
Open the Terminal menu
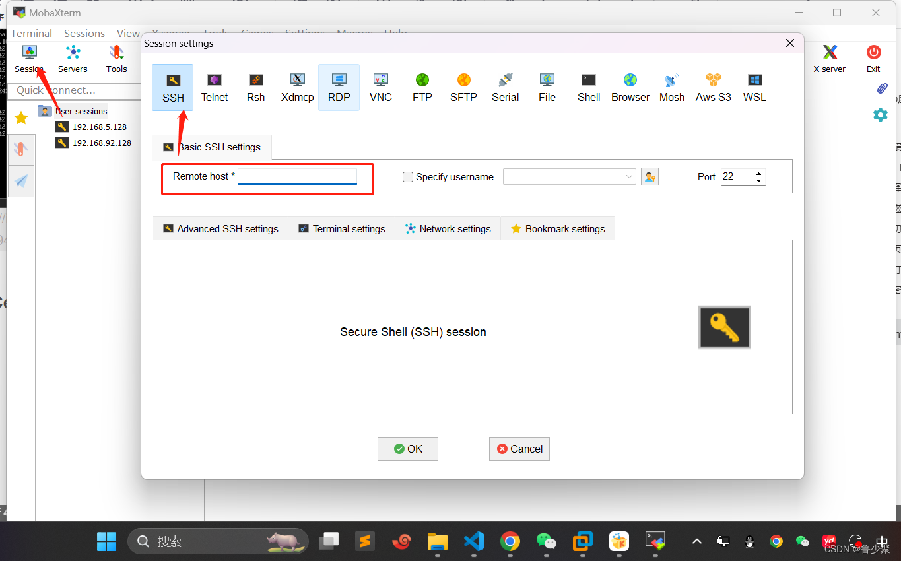pyautogui.click(x=31, y=33)
